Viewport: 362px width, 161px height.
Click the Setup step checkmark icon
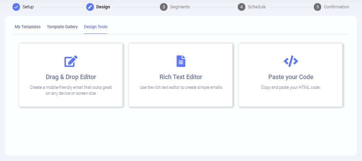pyautogui.click(x=16, y=7)
